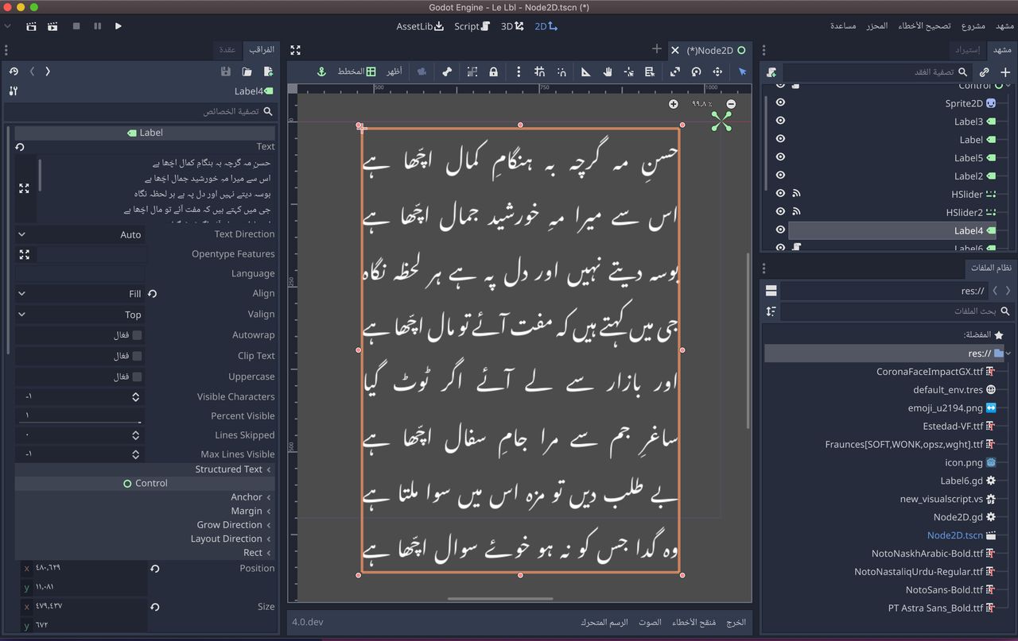
Task: Click the lock selected node icon
Action: (x=494, y=71)
